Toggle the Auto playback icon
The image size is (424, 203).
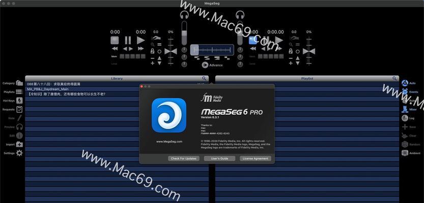click(405, 83)
